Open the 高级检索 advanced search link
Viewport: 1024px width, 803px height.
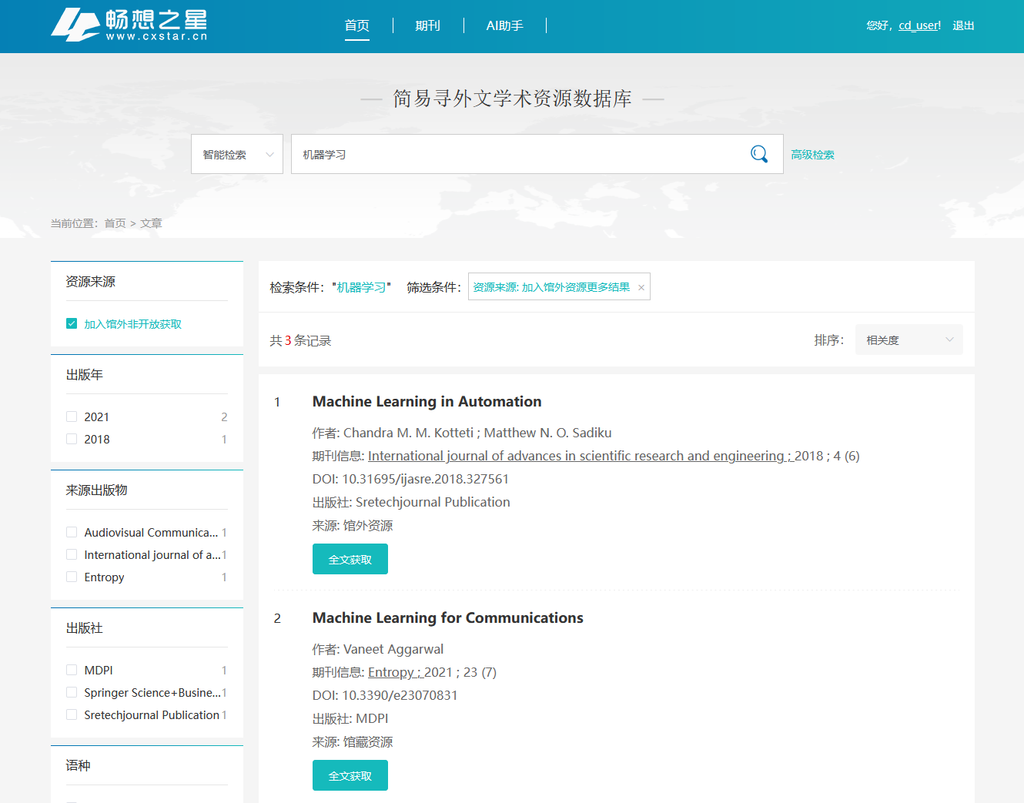812,155
